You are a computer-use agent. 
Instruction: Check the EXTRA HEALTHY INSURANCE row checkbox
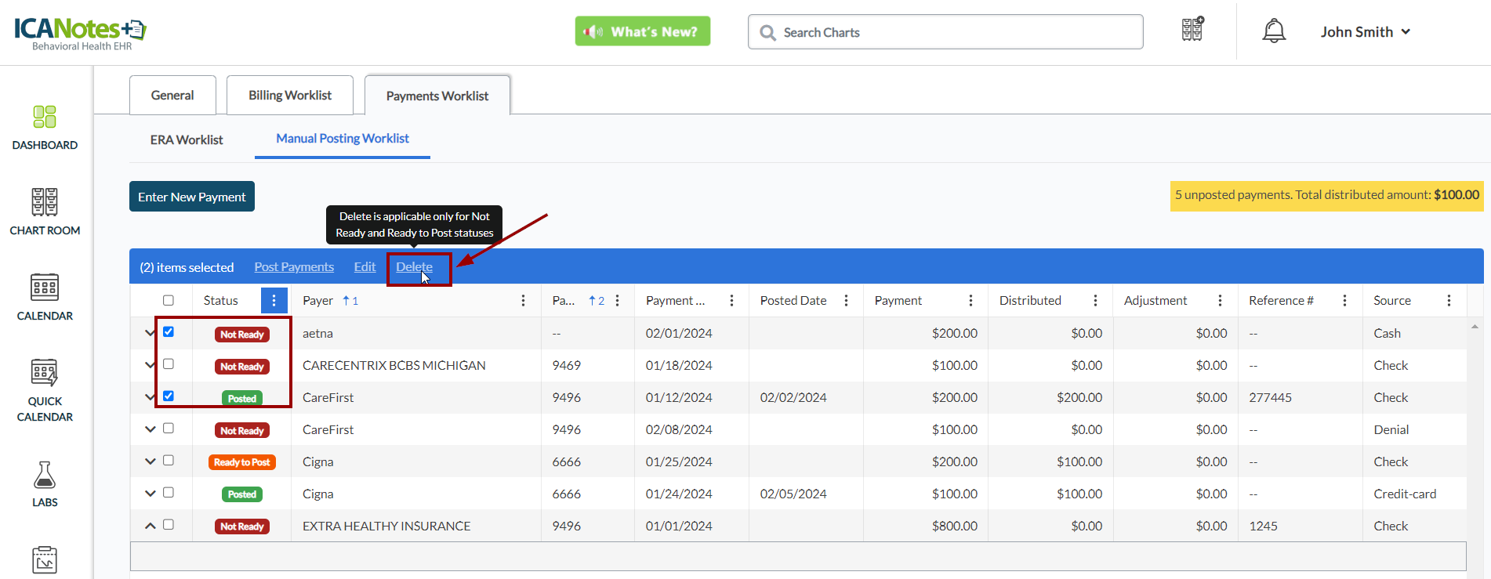click(169, 525)
